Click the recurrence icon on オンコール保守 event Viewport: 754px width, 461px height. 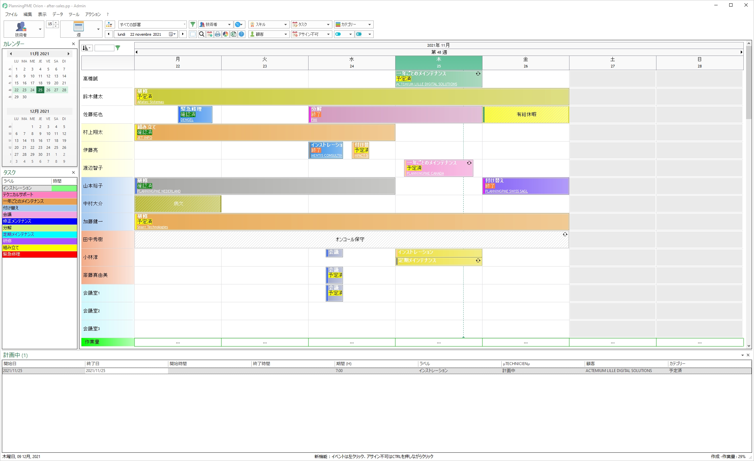coord(565,234)
